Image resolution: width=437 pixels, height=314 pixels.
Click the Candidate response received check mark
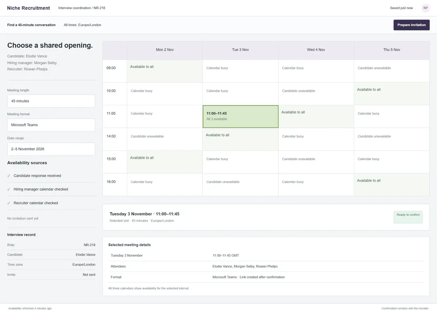pos(9,176)
